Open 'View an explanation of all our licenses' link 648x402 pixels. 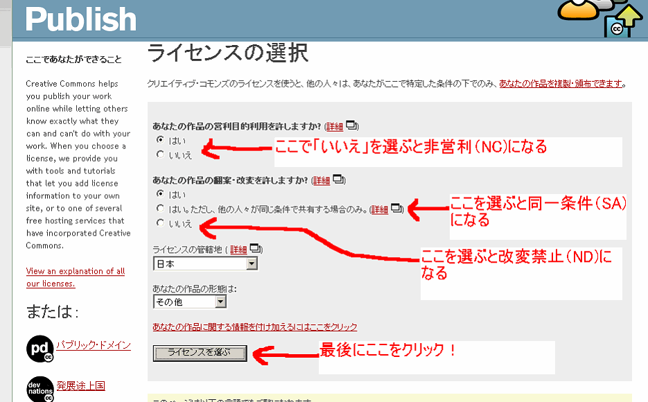[76, 277]
